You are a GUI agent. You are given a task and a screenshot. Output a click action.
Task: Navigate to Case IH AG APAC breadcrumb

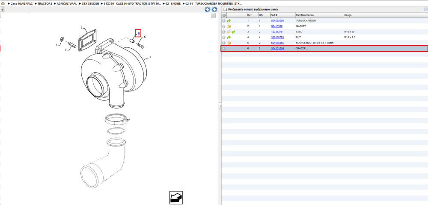pos(21,4)
